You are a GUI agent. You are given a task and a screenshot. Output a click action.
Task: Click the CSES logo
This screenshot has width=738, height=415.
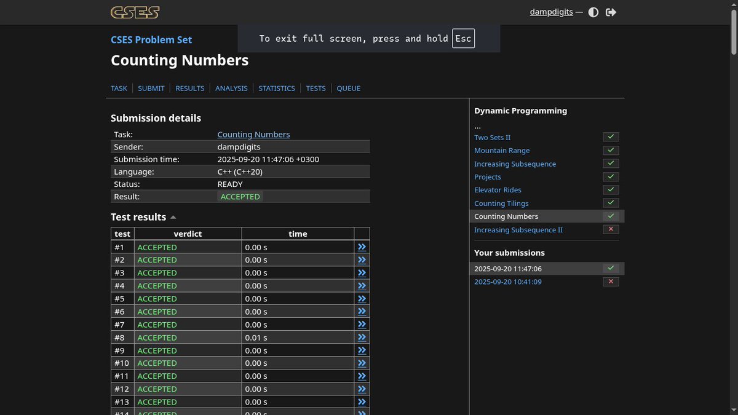click(135, 12)
